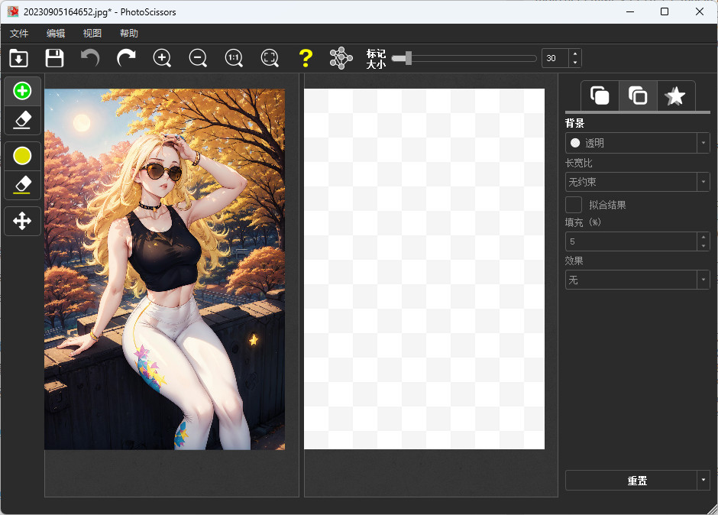The image size is (718, 515).
Task: Increase the 填充 value with up arrow
Action: pyautogui.click(x=703, y=237)
